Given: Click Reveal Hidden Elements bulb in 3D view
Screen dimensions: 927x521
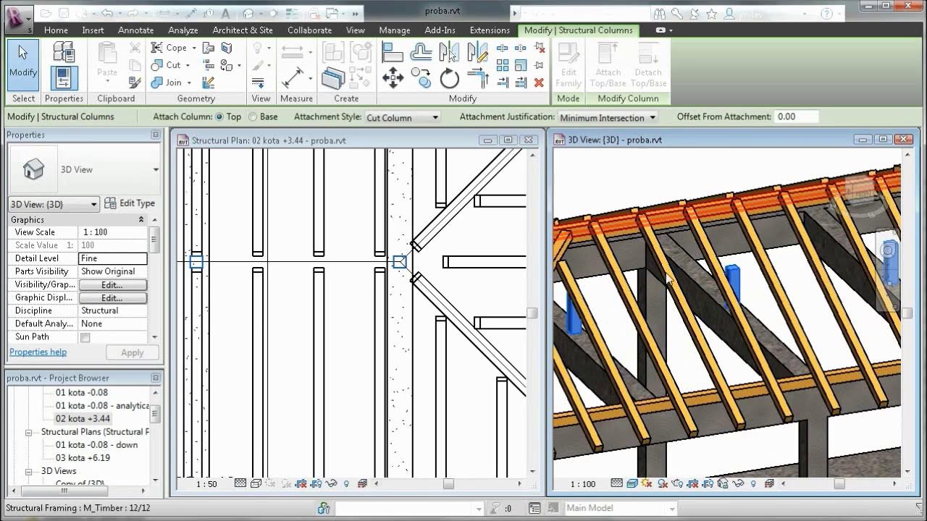Looking at the screenshot, I should [754, 484].
